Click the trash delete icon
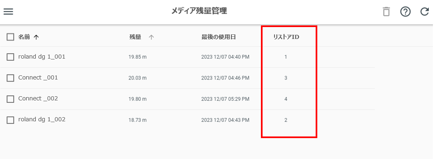Viewport: 435px width, 159px height. [x=386, y=12]
